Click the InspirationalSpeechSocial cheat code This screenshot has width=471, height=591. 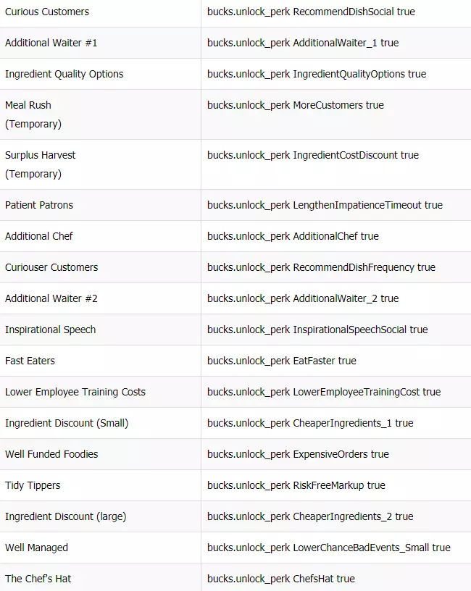(x=317, y=330)
